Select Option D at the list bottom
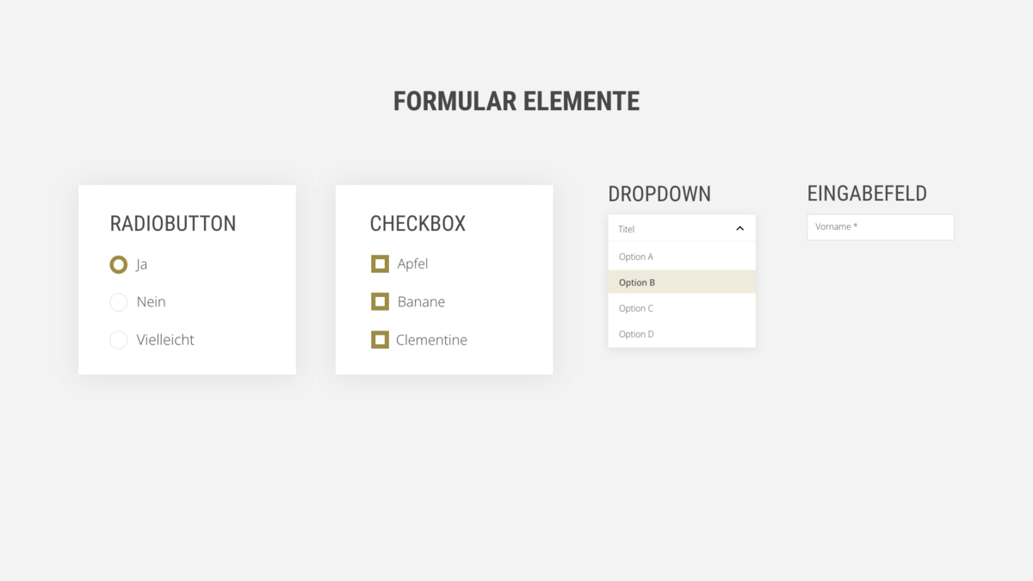The width and height of the screenshot is (1033, 581). pos(636,334)
